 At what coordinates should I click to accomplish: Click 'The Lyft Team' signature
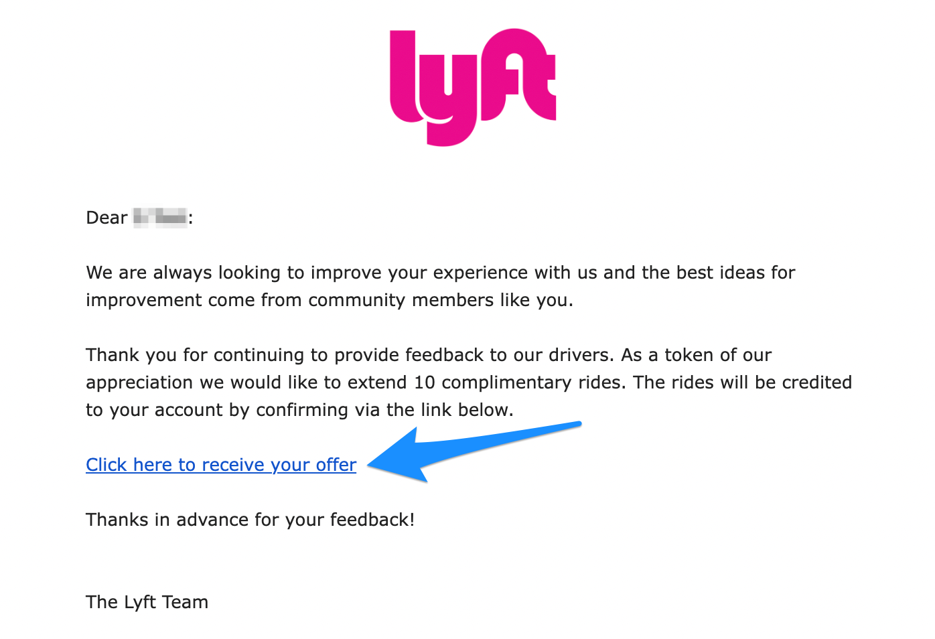click(x=147, y=602)
